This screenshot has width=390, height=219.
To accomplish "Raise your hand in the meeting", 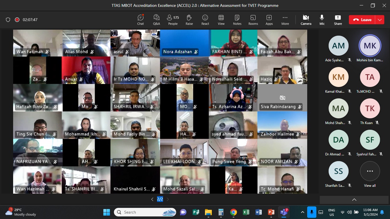I will [189, 20].
